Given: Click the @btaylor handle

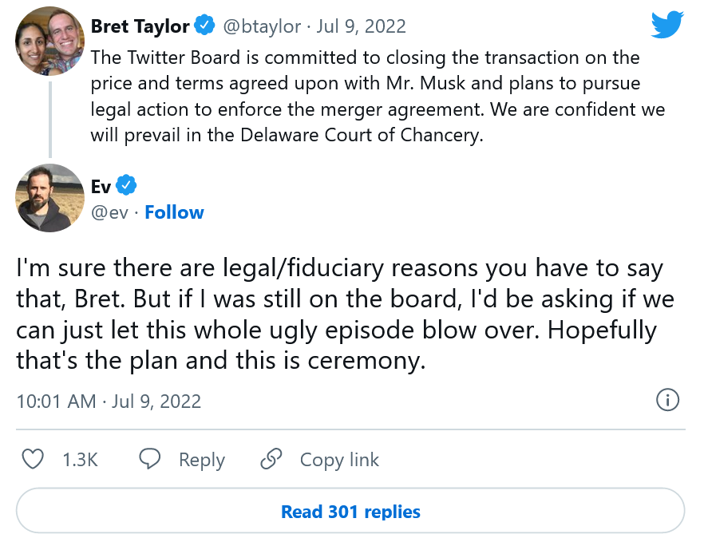Looking at the screenshot, I should 261,26.
